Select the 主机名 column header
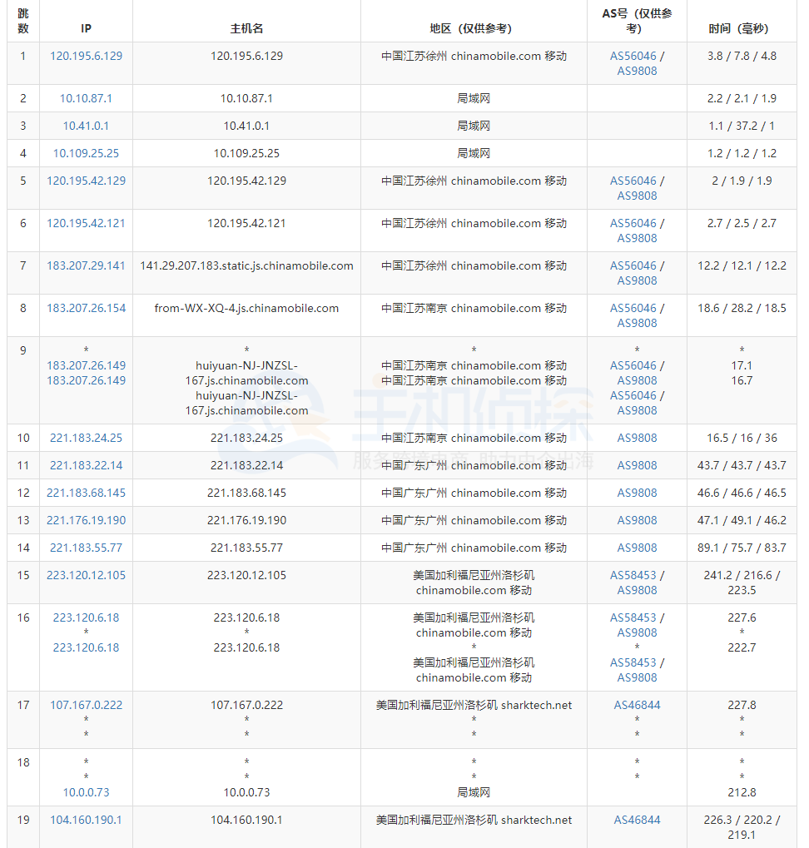Image resolution: width=809 pixels, height=848 pixels. [246, 27]
